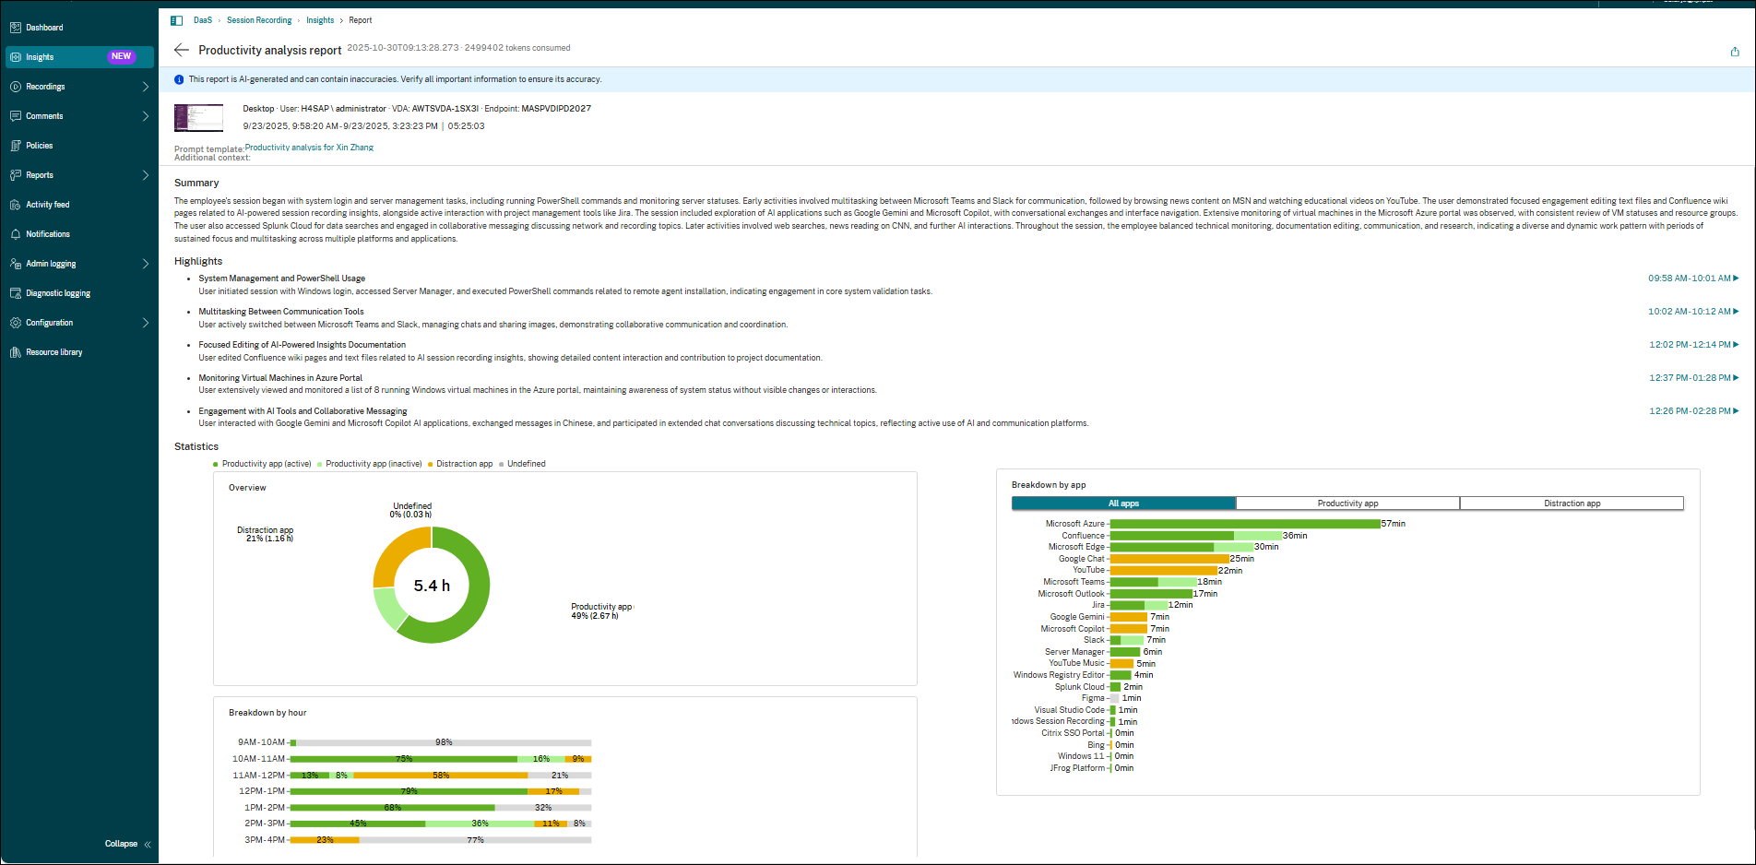1756x865 pixels.
Task: Click the export icon at top right
Action: [x=1735, y=52]
